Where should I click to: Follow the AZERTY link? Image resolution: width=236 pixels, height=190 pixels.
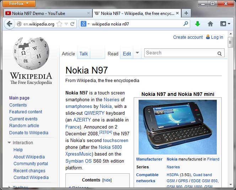click(82, 120)
